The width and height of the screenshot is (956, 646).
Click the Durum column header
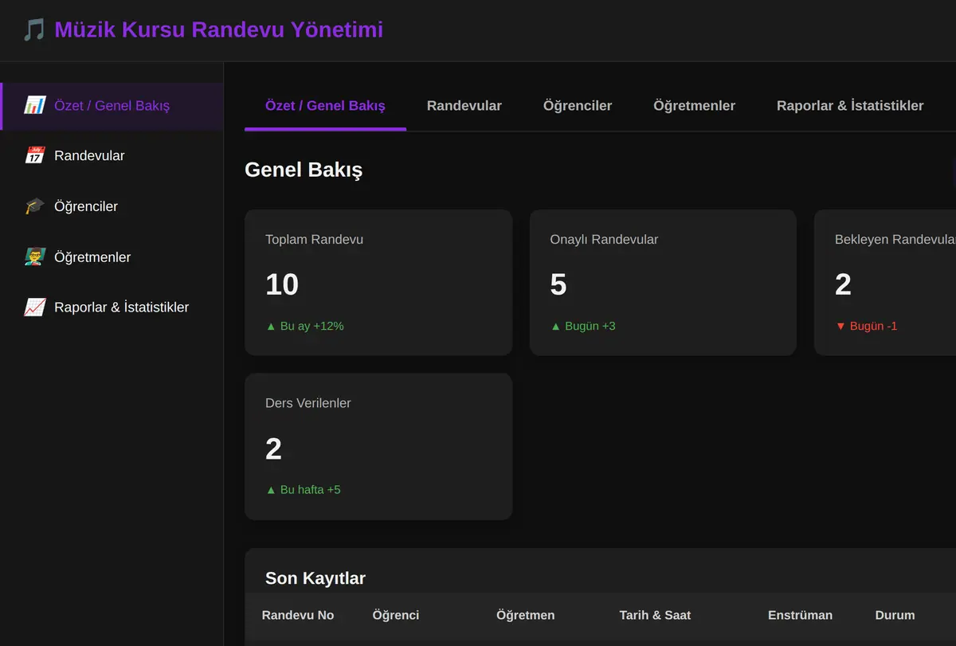click(x=895, y=615)
